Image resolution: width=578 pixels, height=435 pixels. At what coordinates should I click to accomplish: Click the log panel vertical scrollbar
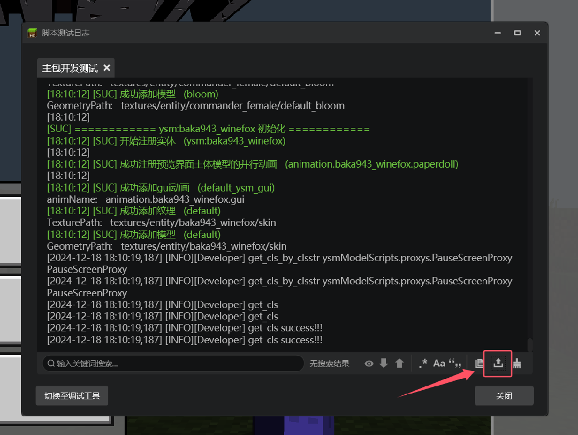[x=530, y=344]
